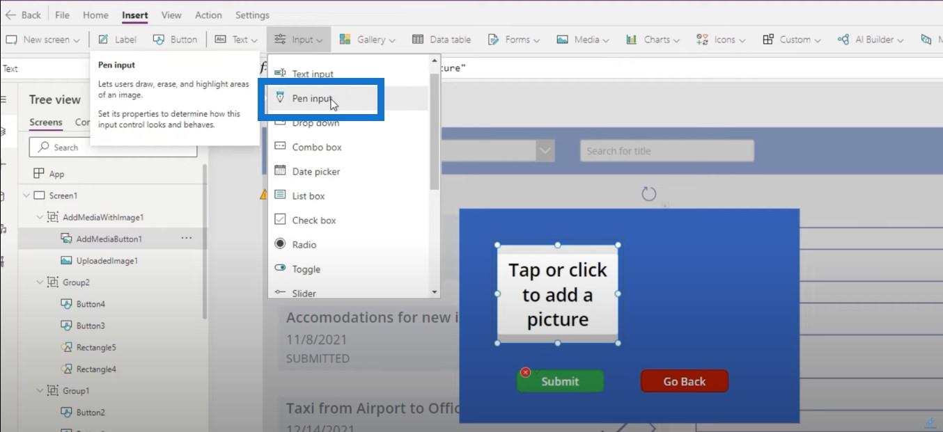Open the Icons dropdown

tap(721, 40)
